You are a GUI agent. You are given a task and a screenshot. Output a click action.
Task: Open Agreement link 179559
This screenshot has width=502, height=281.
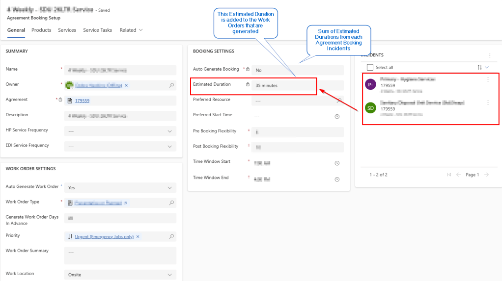click(x=82, y=101)
